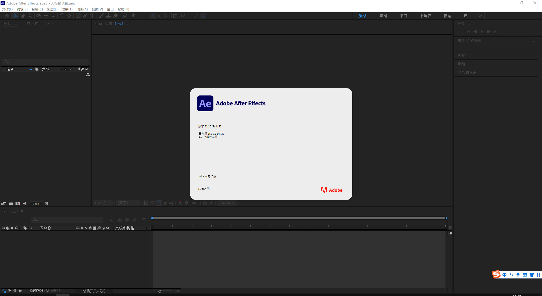Select the Pan camera tool

click(46, 16)
